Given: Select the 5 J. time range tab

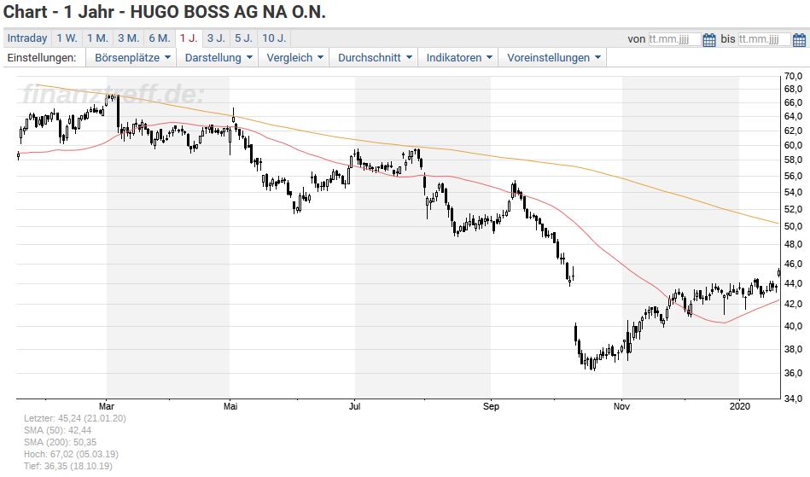Looking at the screenshot, I should pyautogui.click(x=243, y=38).
